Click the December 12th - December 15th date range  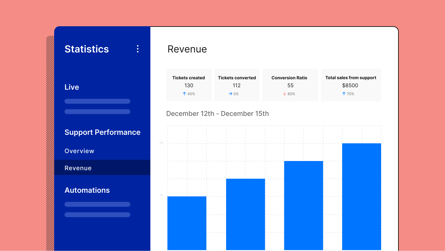pyautogui.click(x=218, y=114)
